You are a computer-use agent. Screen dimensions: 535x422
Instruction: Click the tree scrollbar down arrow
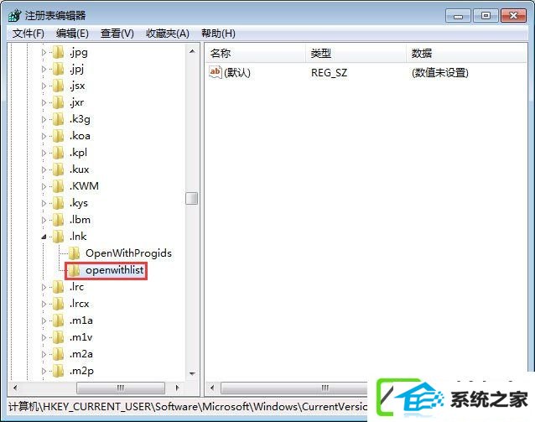coord(192,373)
